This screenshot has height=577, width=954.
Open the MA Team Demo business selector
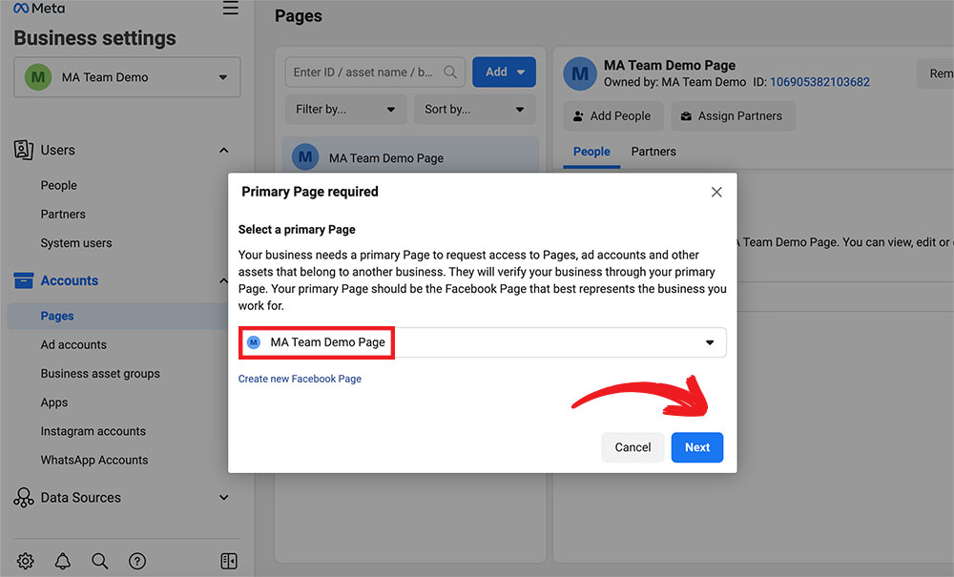coord(127,77)
